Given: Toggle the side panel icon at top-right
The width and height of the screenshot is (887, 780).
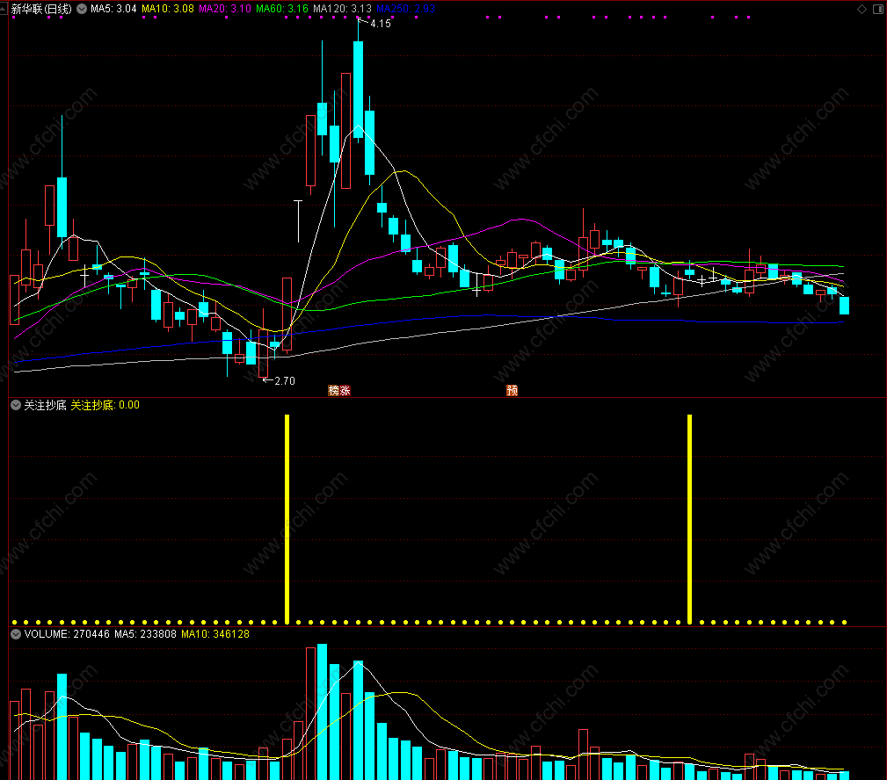Looking at the screenshot, I should pyautogui.click(x=878, y=9).
